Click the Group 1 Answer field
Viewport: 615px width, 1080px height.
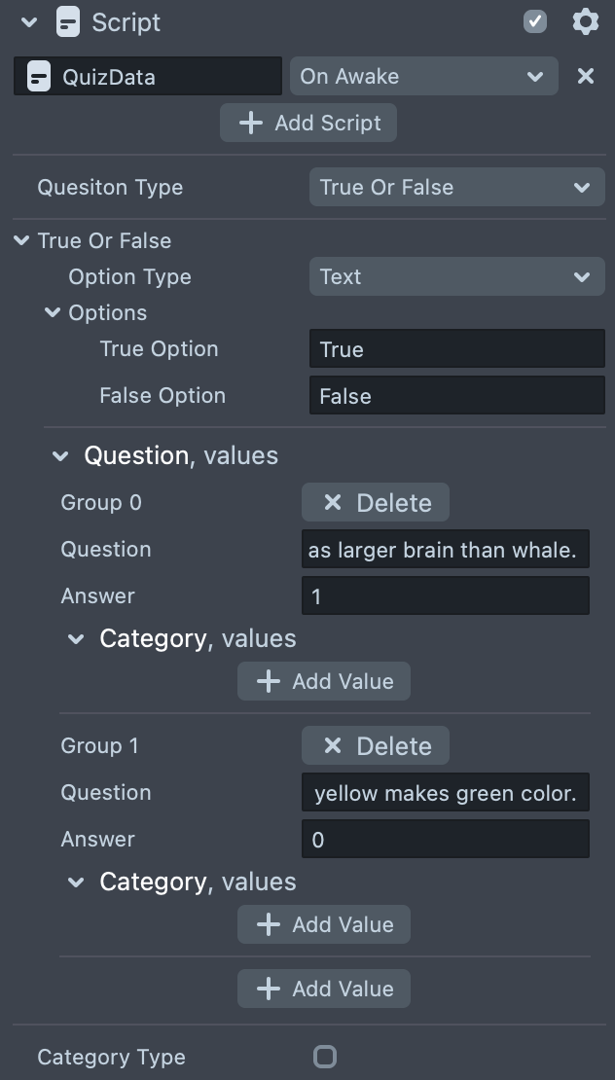445,839
